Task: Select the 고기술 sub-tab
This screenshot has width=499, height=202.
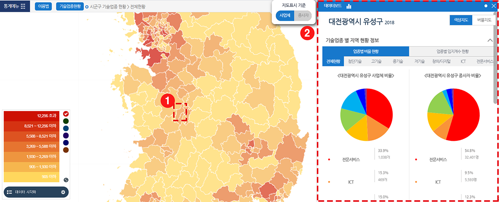Action: click(376, 61)
